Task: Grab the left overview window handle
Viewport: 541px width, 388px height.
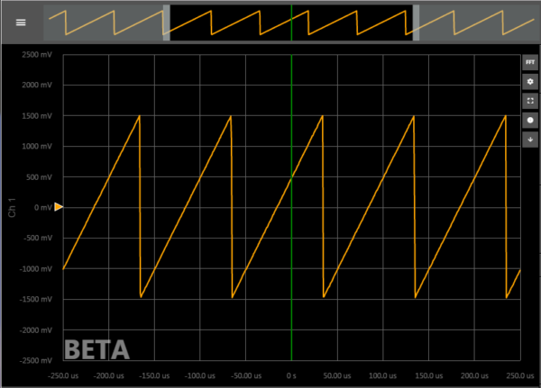Action: pyautogui.click(x=166, y=23)
